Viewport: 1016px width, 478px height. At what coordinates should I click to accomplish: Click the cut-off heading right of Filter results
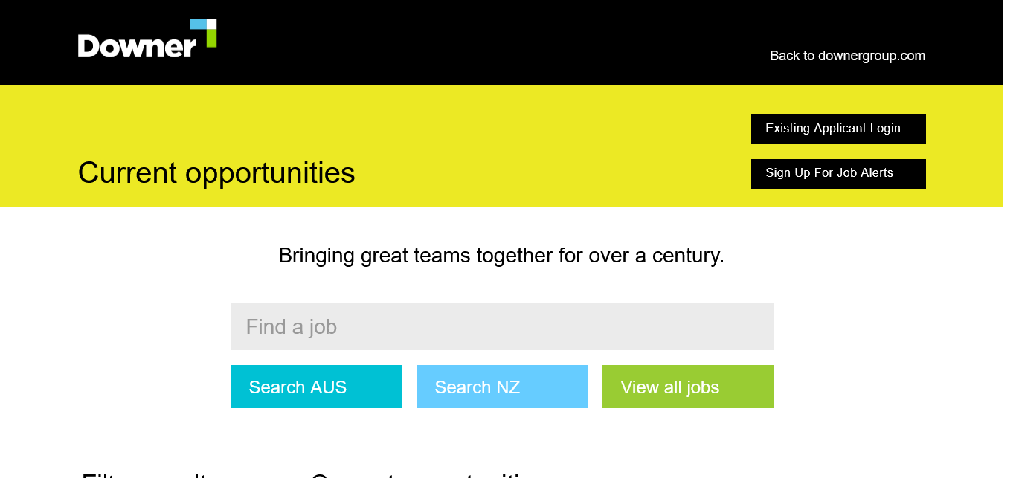tap(424, 474)
